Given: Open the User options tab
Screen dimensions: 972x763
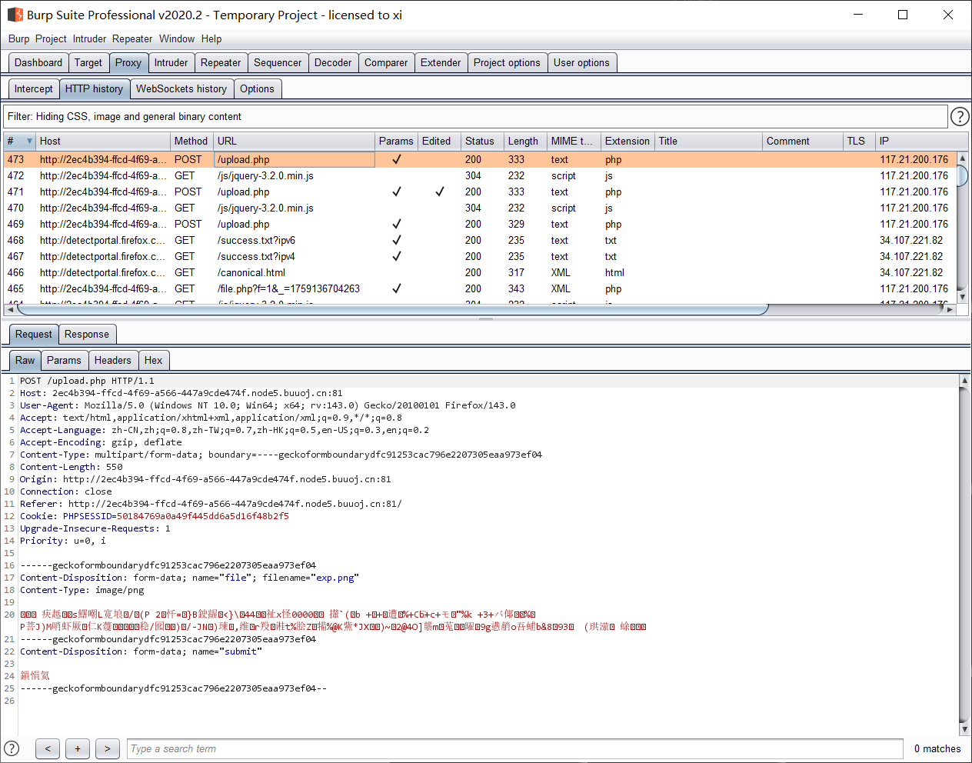Looking at the screenshot, I should [581, 63].
